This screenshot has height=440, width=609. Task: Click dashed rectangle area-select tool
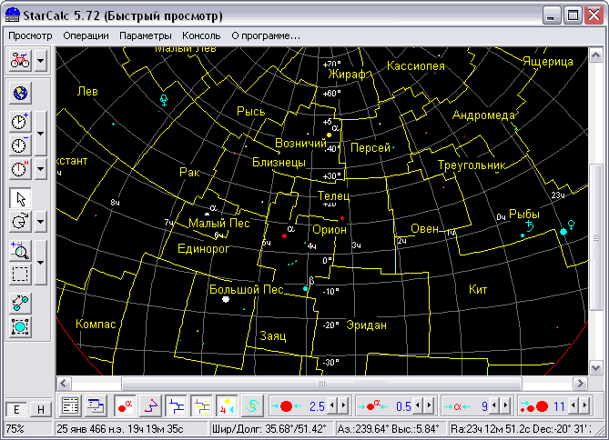(x=20, y=274)
